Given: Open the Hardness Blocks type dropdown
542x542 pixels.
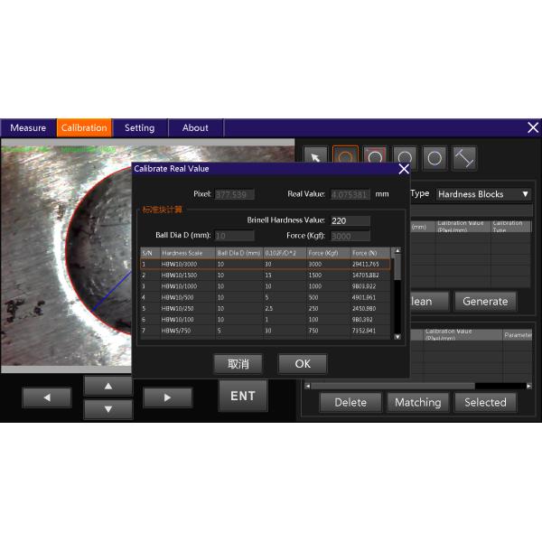Looking at the screenshot, I should 482,193.
